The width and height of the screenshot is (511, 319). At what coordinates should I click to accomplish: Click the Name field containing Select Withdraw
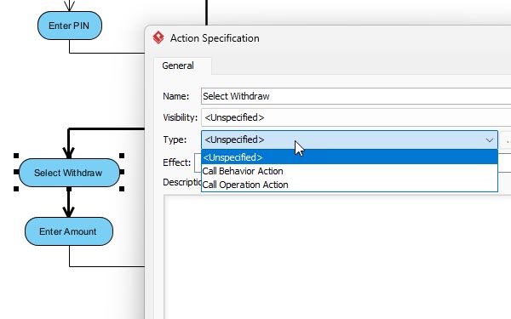tap(356, 96)
